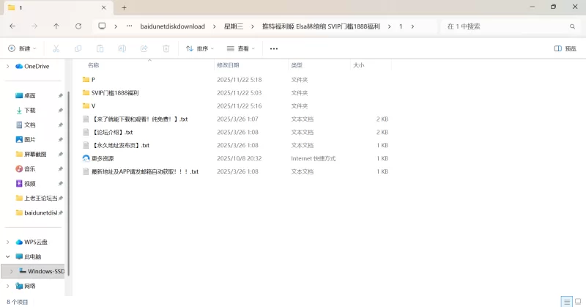Switch to details view in status bar
The image size is (586, 307).
pyautogui.click(x=565, y=301)
